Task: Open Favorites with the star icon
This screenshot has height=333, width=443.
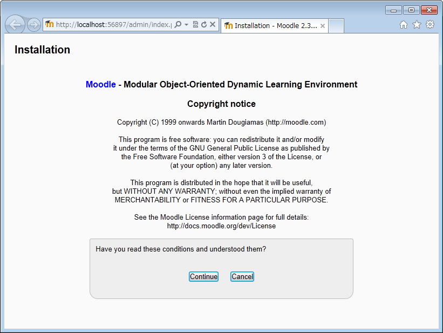Action: click(x=417, y=25)
